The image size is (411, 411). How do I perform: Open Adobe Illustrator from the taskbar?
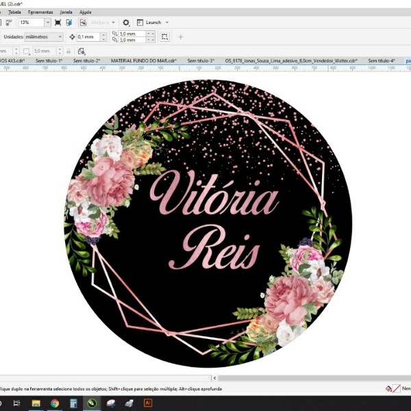pyautogui.click(x=147, y=403)
